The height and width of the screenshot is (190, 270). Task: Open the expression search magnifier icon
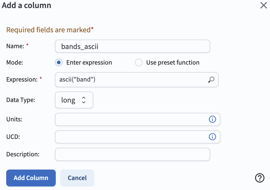[x=211, y=79]
